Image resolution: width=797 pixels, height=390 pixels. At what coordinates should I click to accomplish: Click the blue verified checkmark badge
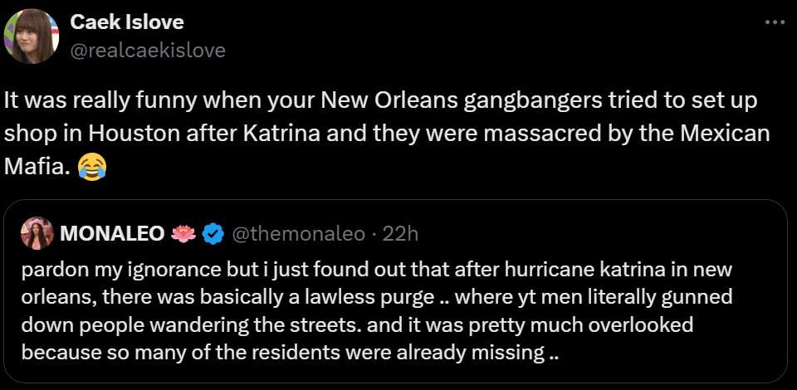[213, 235]
